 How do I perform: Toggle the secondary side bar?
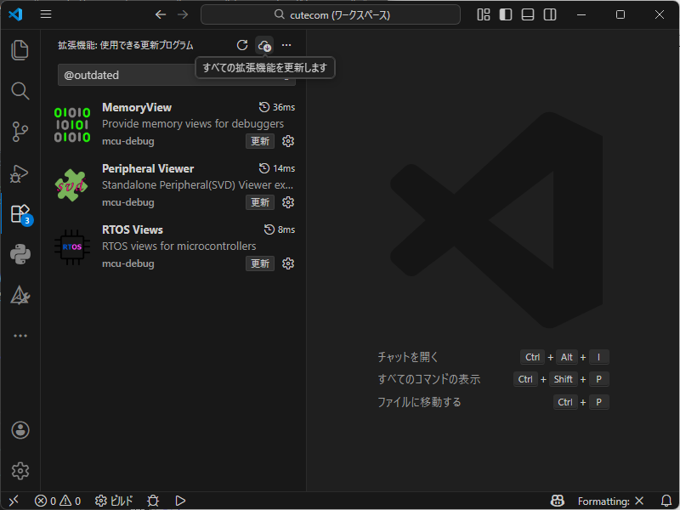549,14
